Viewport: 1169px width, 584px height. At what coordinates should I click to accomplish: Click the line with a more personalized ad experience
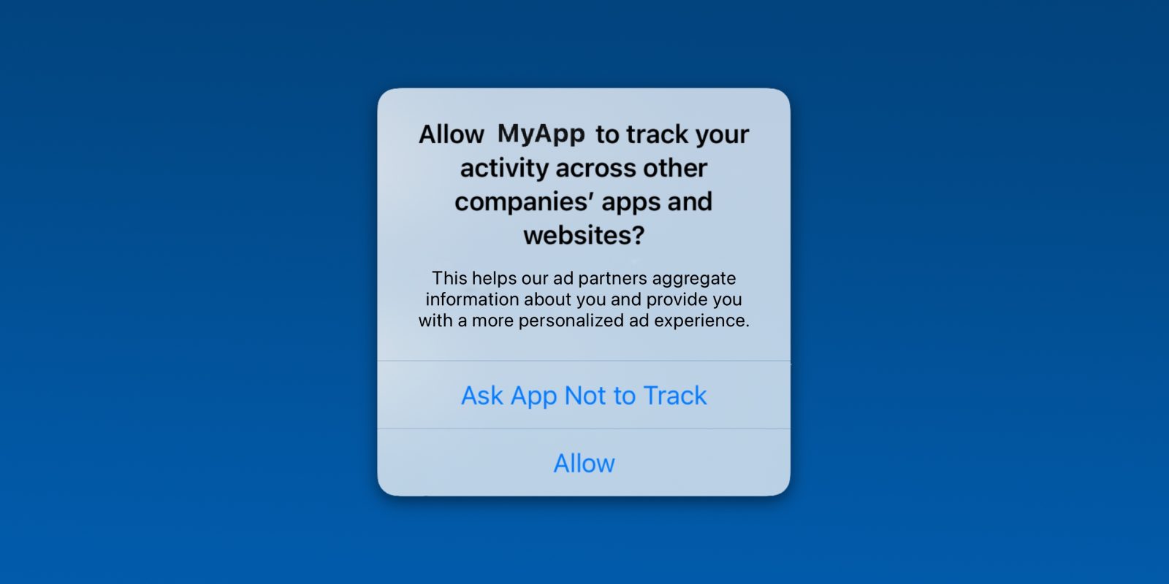pyautogui.click(x=584, y=320)
